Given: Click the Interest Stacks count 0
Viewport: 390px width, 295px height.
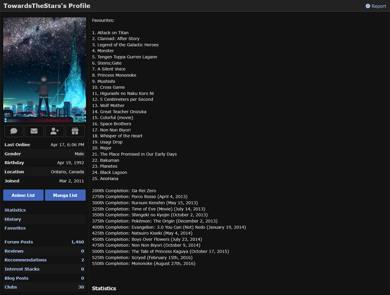Looking at the screenshot, I should pyautogui.click(x=83, y=269).
